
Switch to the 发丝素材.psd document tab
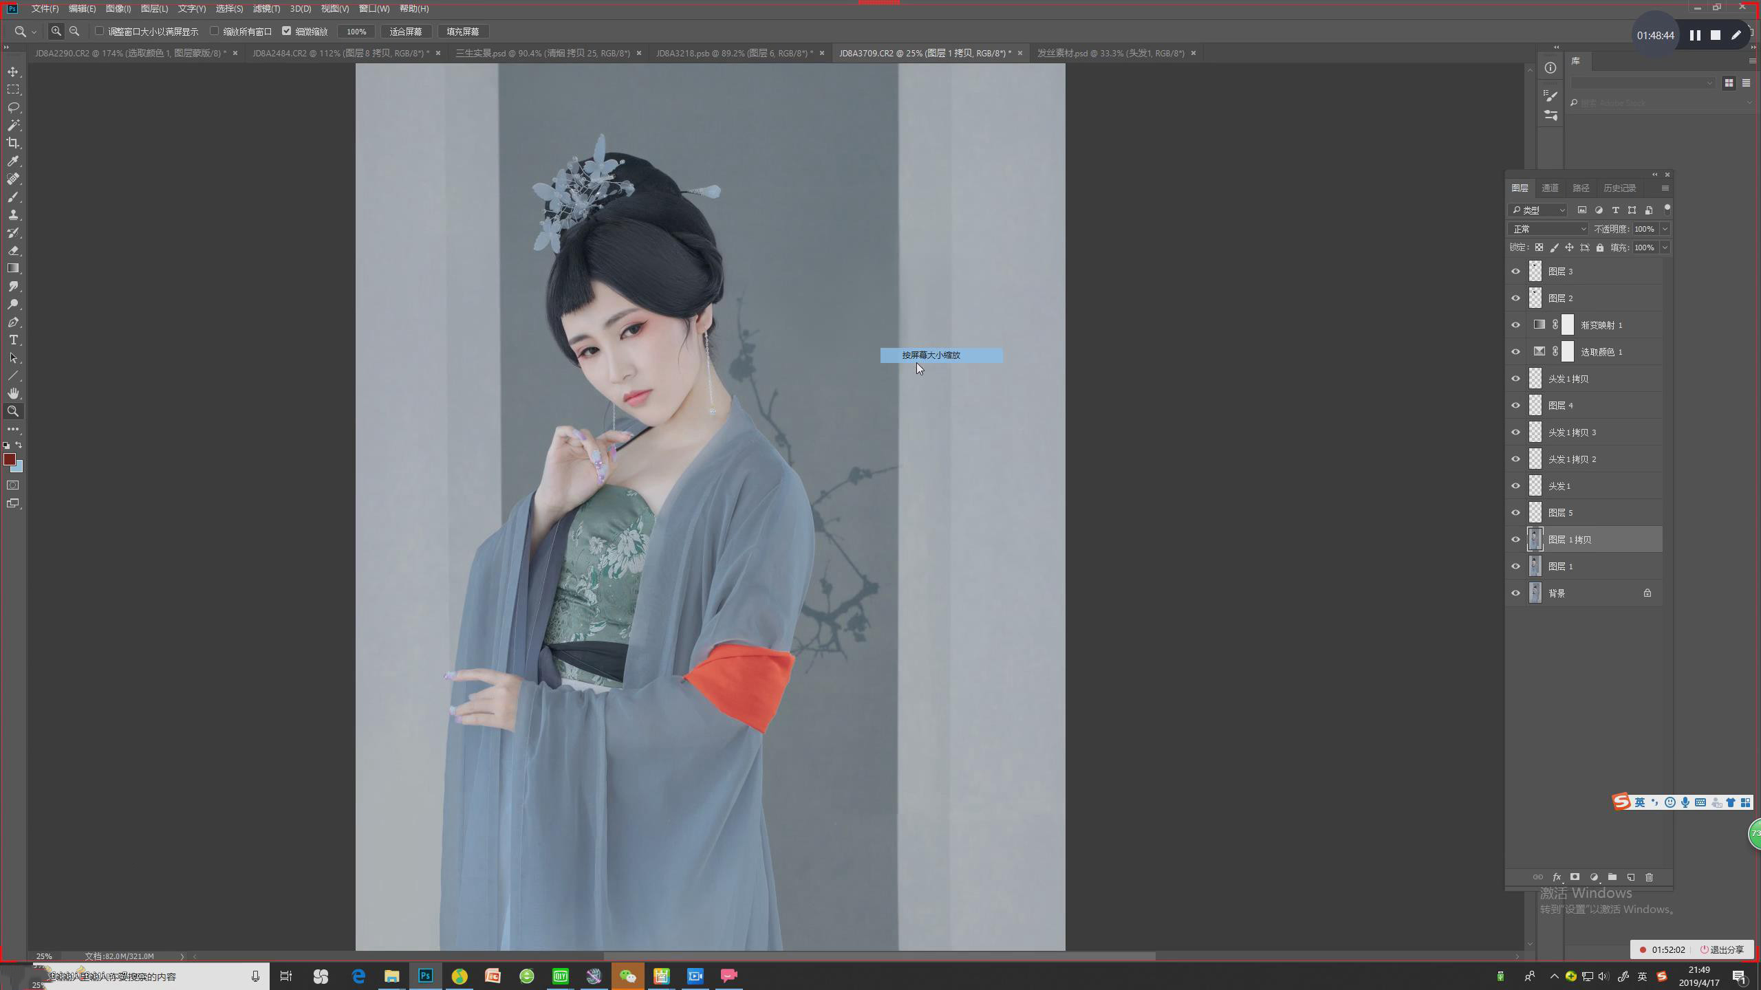(1110, 53)
